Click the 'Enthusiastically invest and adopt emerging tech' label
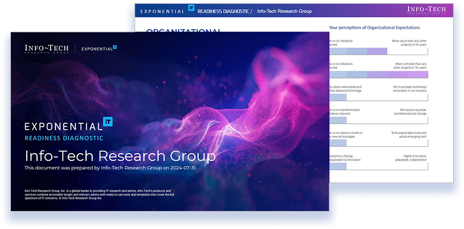This screenshot has height=229, width=464. pyautogui.click(x=408, y=135)
